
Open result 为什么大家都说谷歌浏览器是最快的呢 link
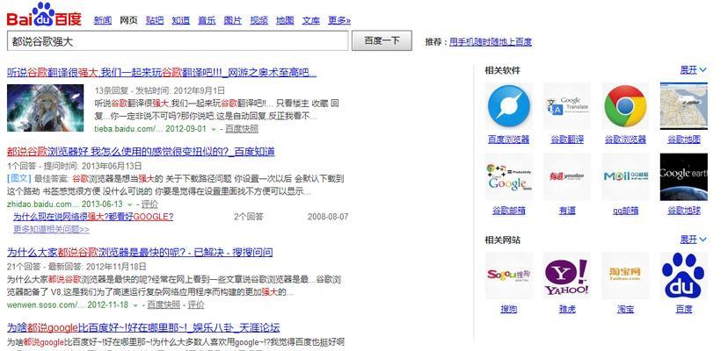(x=140, y=252)
